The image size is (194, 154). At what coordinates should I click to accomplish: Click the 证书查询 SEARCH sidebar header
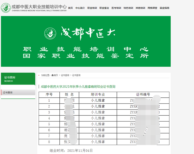18,79
